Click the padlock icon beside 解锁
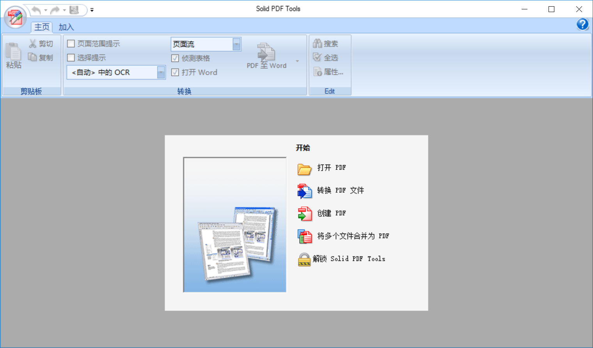593x348 pixels. (x=304, y=259)
